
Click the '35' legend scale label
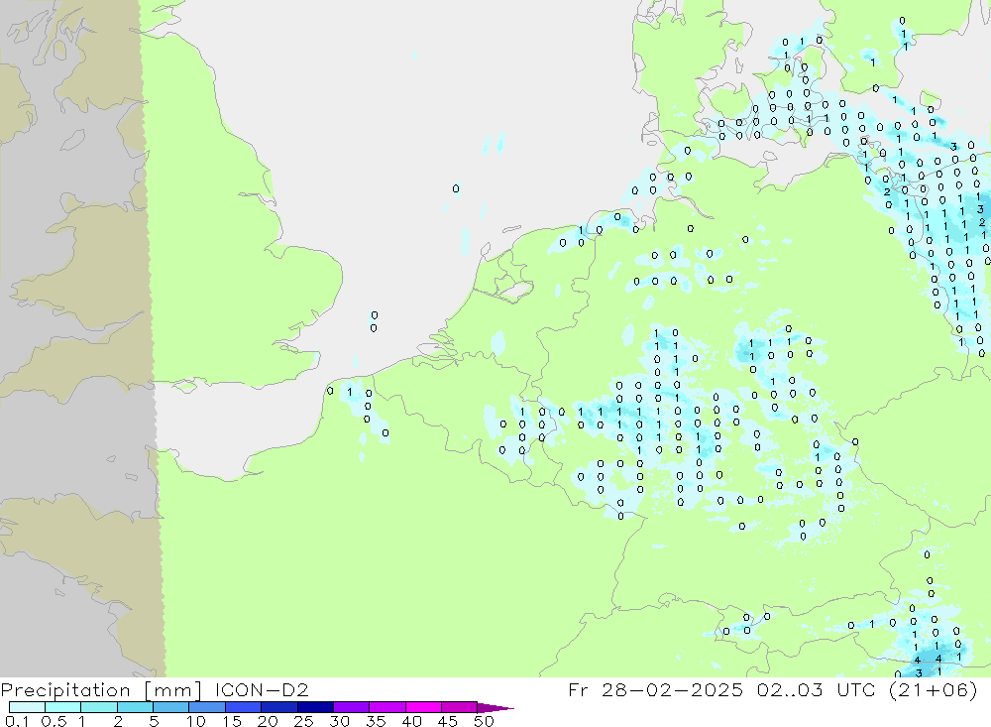coord(376,721)
